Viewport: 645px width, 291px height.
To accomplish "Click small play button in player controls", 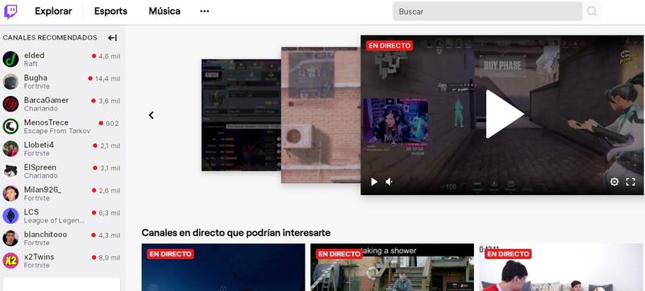I will click(374, 181).
